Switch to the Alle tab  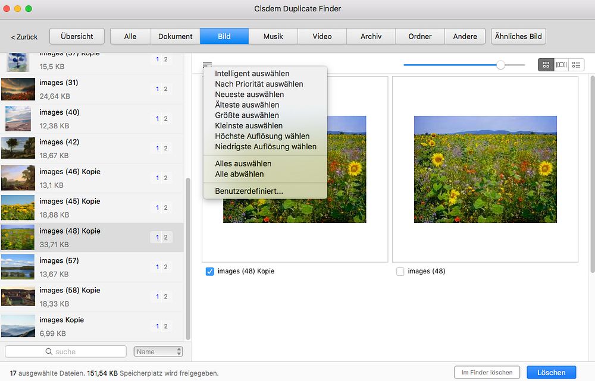[x=130, y=36]
